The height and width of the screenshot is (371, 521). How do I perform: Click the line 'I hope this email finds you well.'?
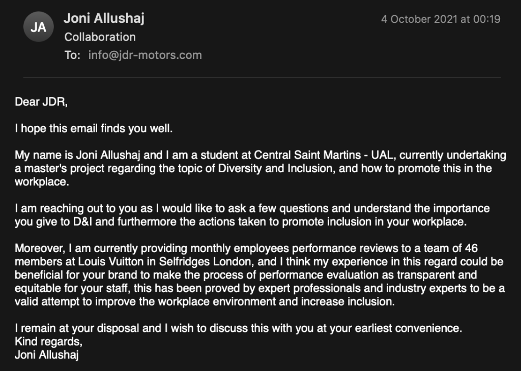pyautogui.click(x=94, y=128)
